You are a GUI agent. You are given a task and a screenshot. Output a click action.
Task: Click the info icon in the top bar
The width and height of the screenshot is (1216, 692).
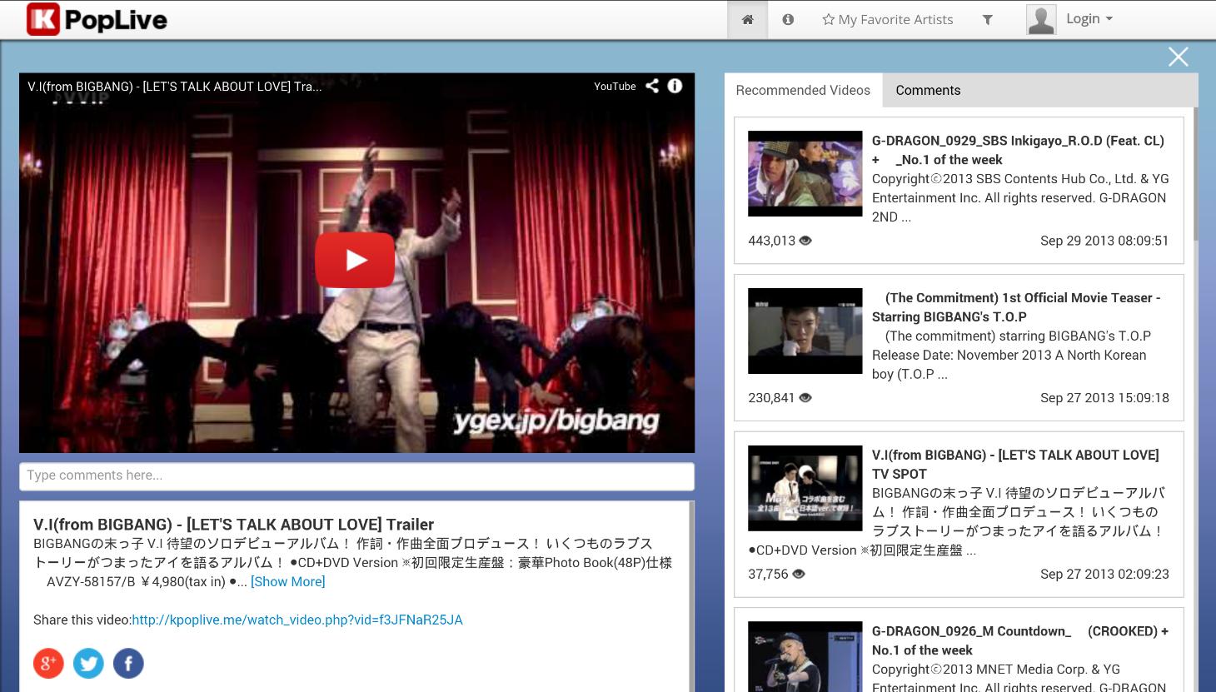point(787,18)
